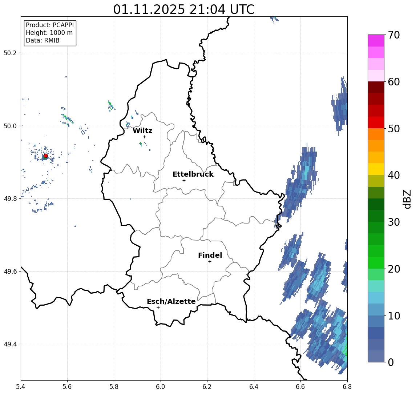416x394 pixels.
Task: Click the Ettelbruck city label
Action: [193, 174]
